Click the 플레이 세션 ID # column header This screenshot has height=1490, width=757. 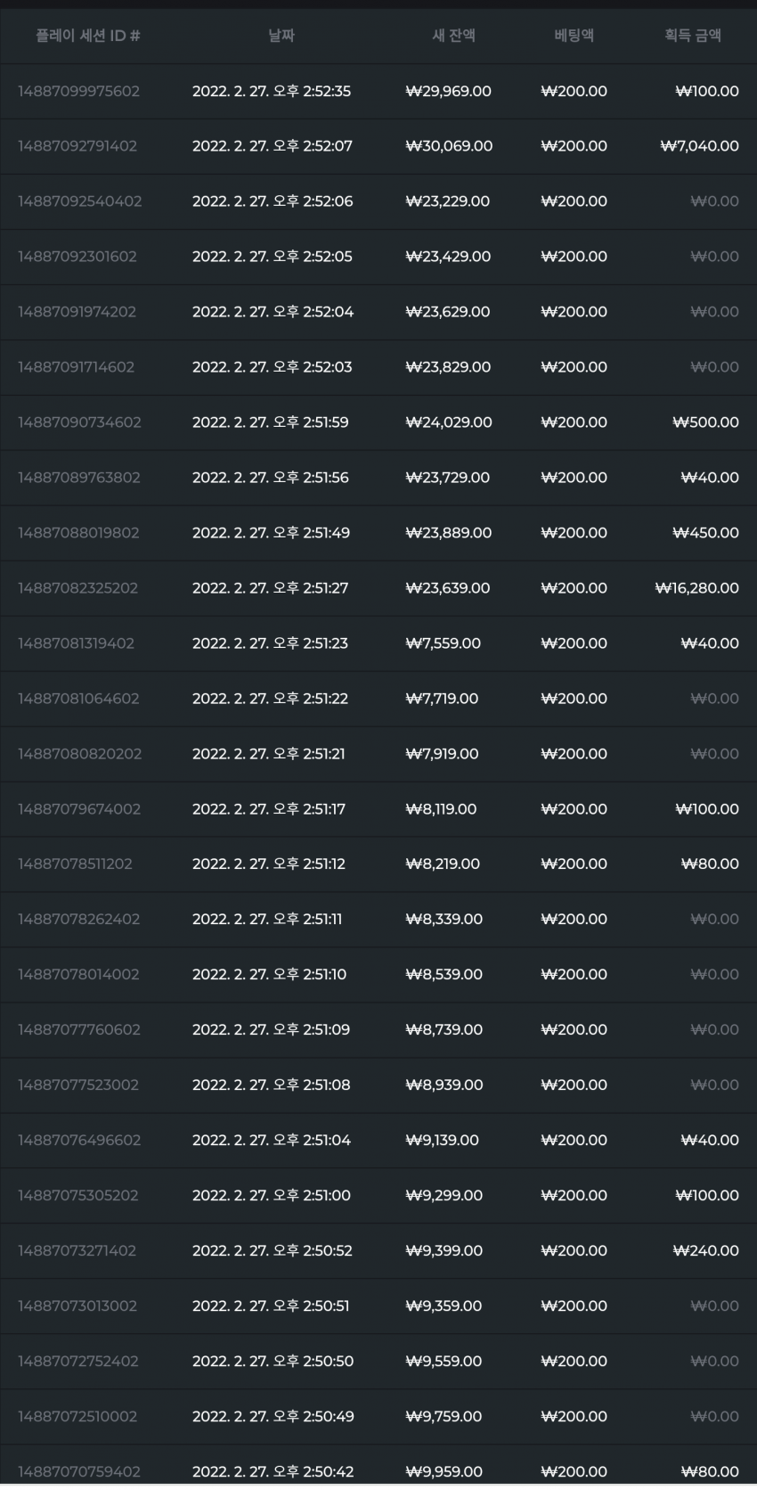point(88,36)
